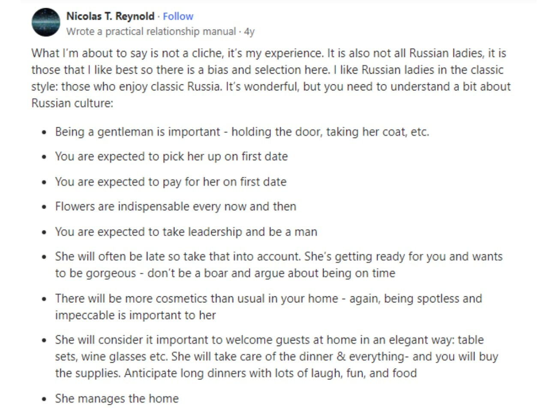Select the bullet about taking leadership

click(x=186, y=231)
